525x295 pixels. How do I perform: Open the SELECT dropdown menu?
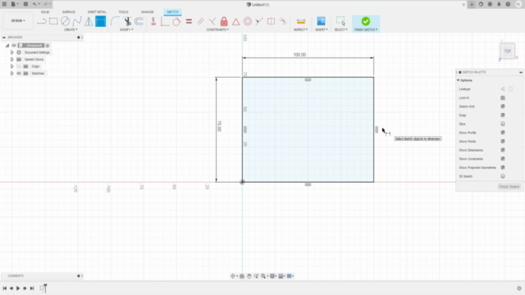(x=341, y=29)
